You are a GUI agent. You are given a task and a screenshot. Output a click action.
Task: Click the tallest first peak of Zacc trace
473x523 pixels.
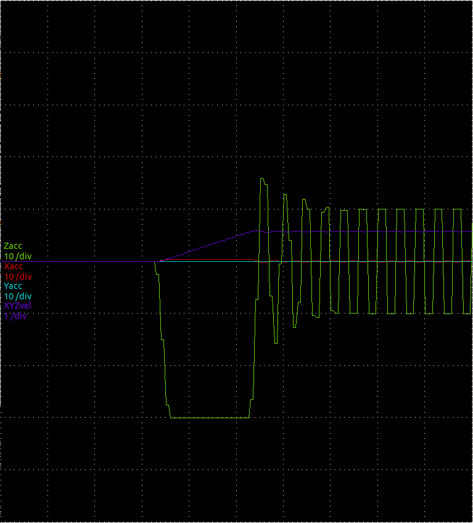[x=262, y=179]
